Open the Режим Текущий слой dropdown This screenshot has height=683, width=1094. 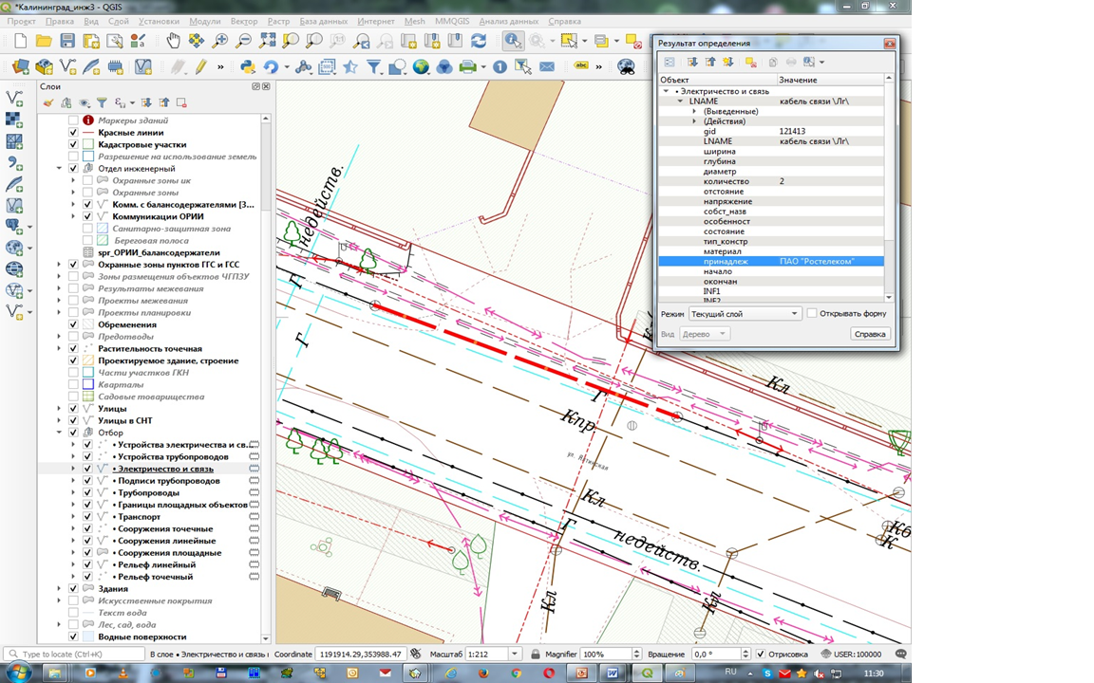pos(745,314)
